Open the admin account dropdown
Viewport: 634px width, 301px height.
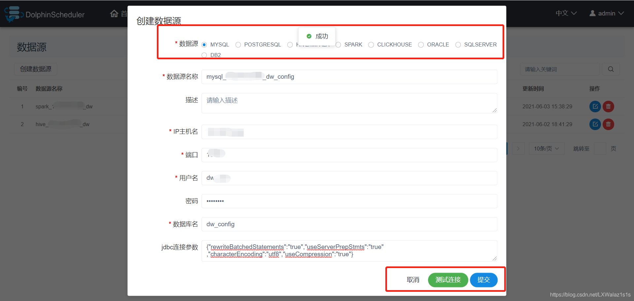607,13
